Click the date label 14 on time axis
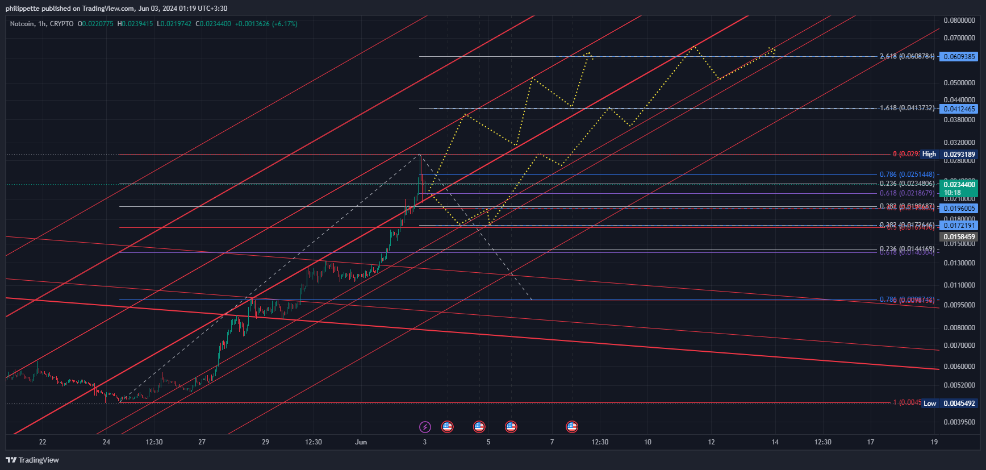The image size is (986, 470). point(775,442)
